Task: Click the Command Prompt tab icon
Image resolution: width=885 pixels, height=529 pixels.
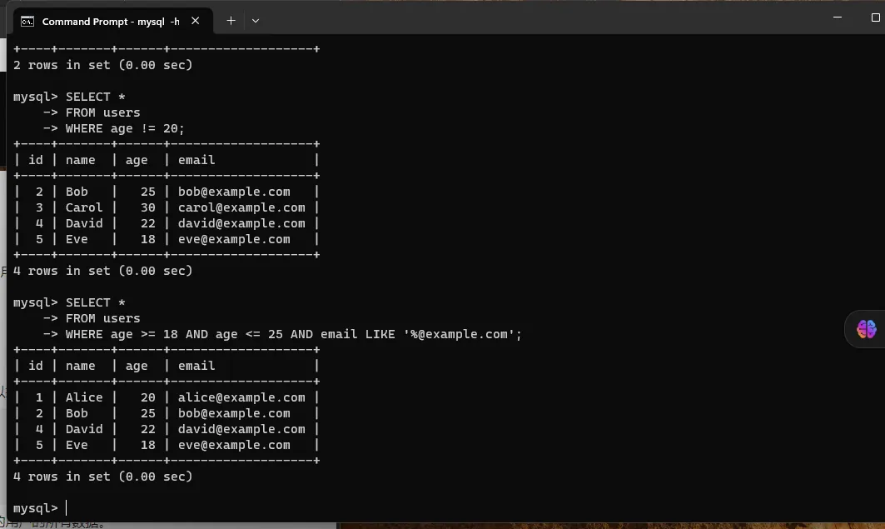Action: click(27, 21)
